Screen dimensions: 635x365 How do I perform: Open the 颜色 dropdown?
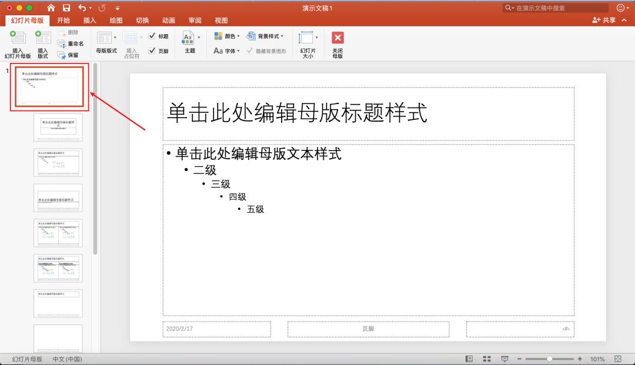229,36
